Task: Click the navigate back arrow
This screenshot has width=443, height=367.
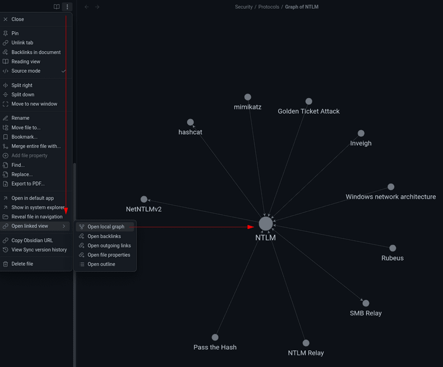Action: coord(86,7)
